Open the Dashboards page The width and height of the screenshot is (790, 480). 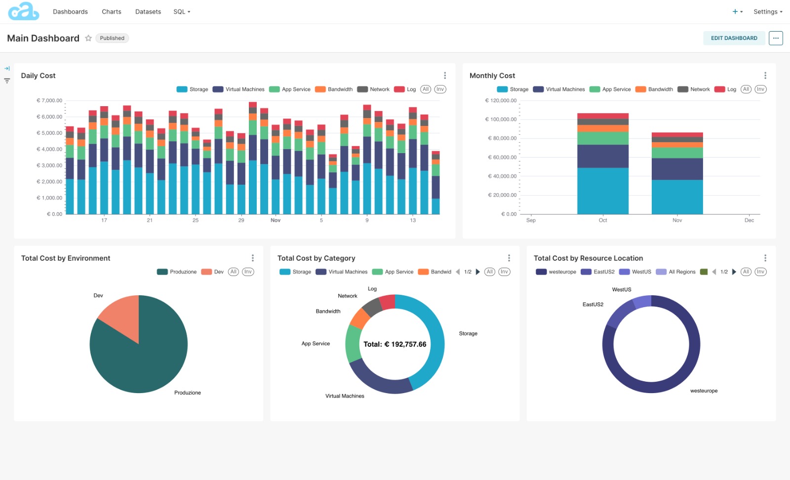coord(70,12)
